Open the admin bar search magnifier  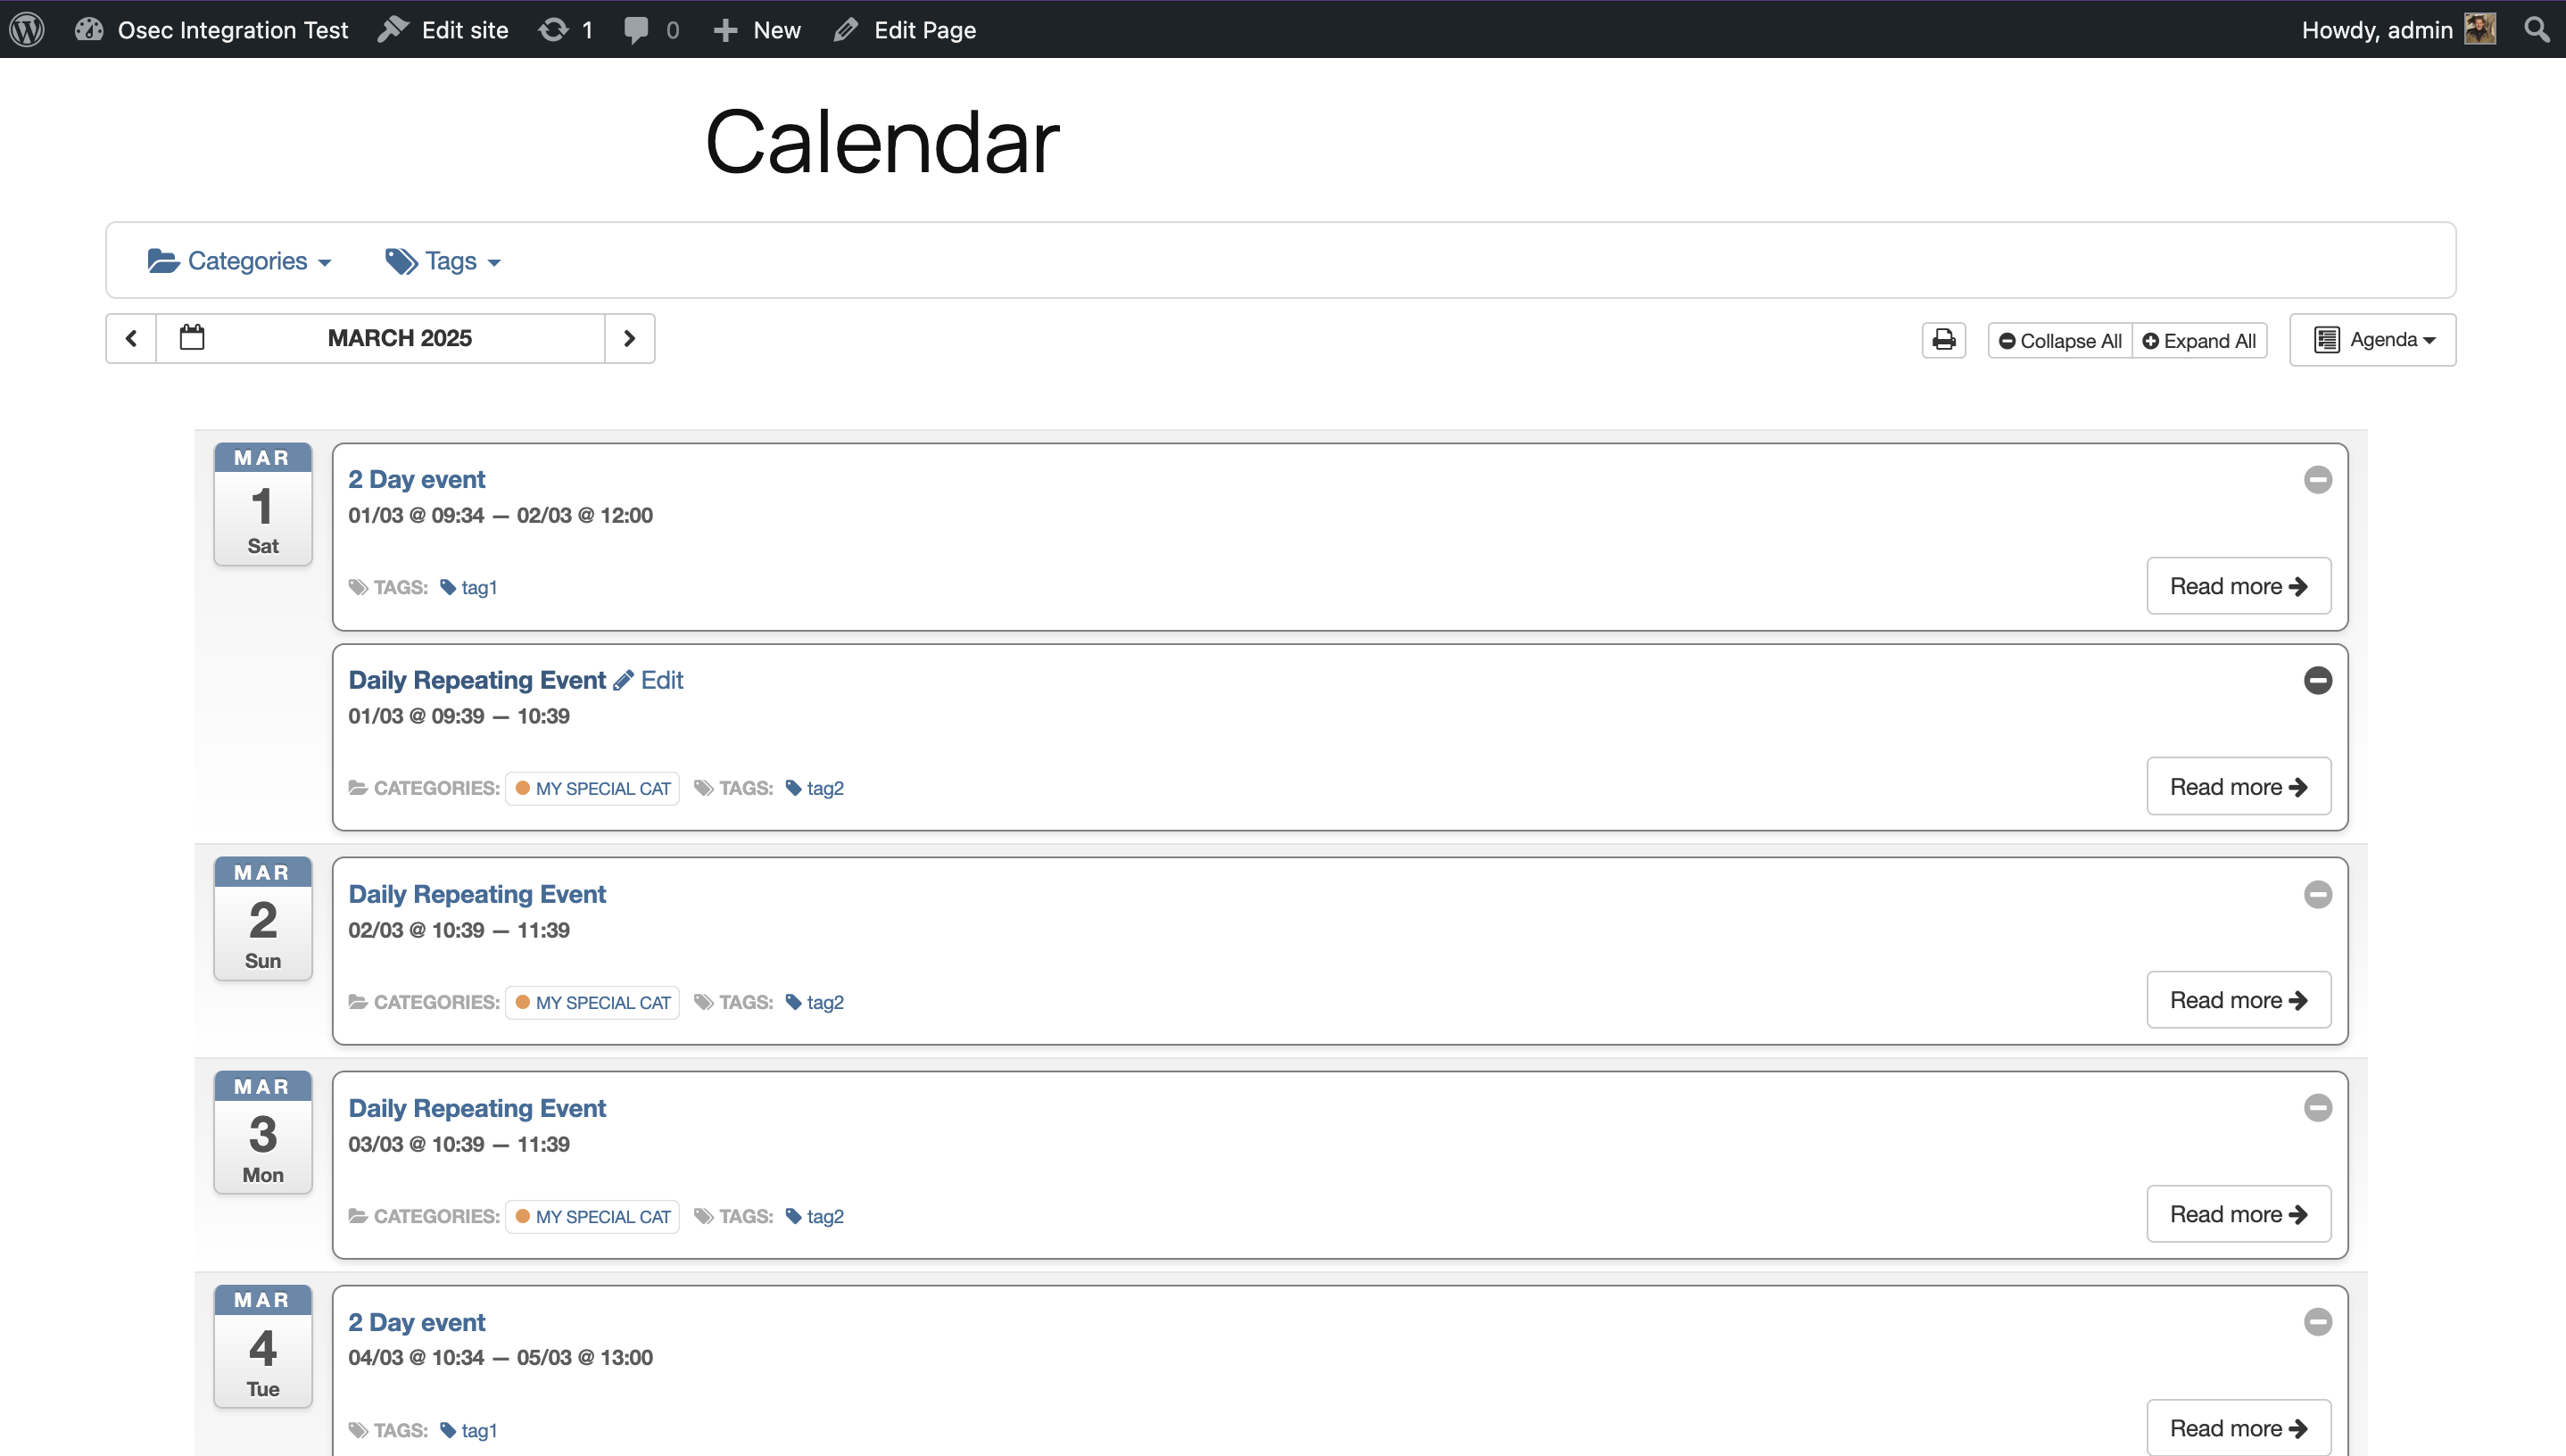(2536, 29)
